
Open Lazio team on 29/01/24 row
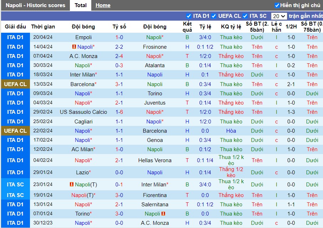coord(82,173)
